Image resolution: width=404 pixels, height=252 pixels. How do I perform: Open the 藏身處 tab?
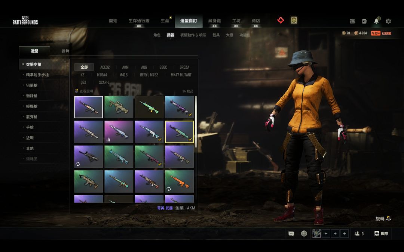(x=214, y=21)
